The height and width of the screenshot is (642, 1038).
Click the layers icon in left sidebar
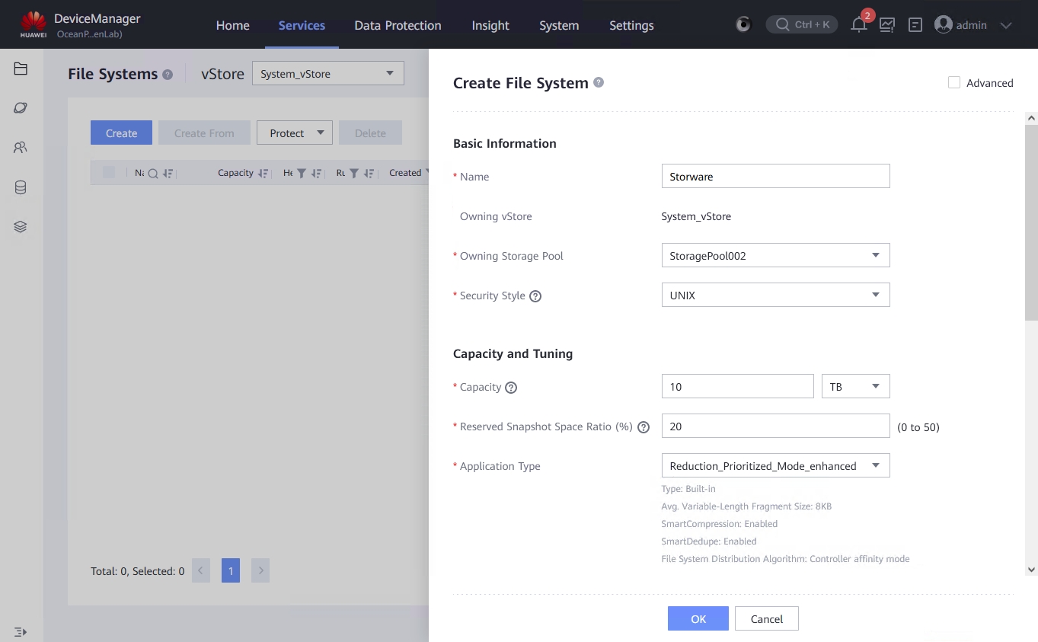tap(21, 227)
